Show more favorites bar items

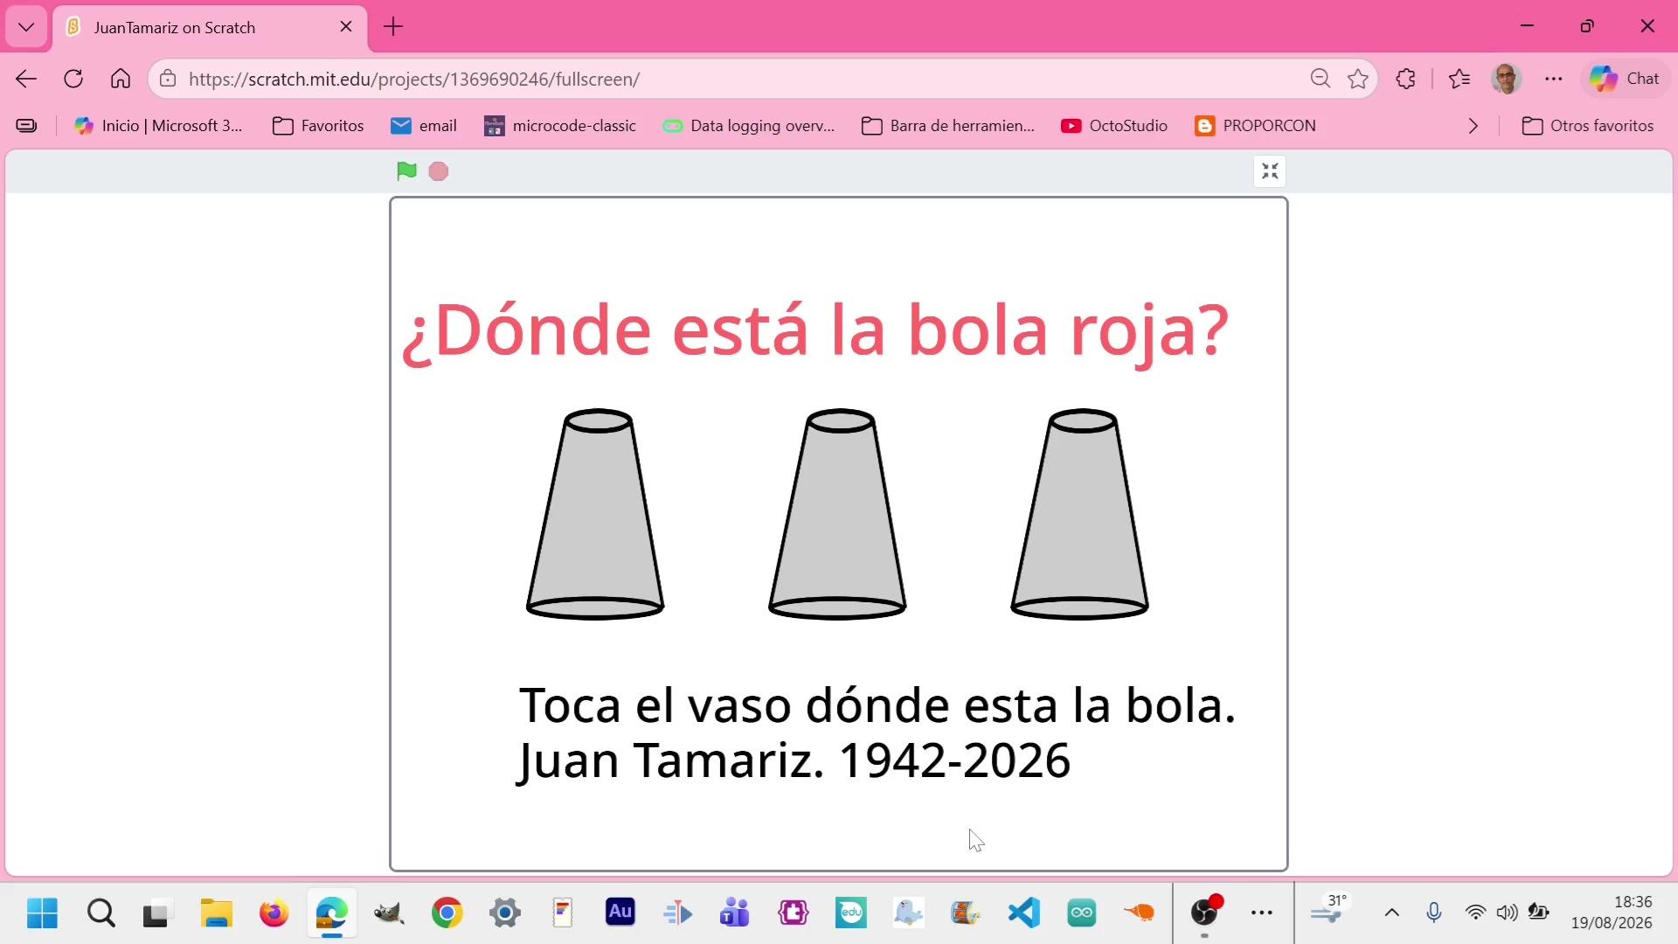1473,126
